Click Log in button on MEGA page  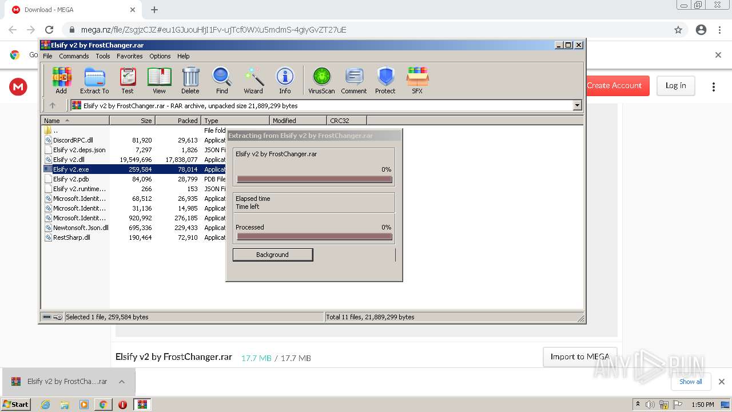pyautogui.click(x=675, y=86)
